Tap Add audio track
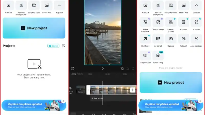205x115 pixels. (x=97, y=98)
